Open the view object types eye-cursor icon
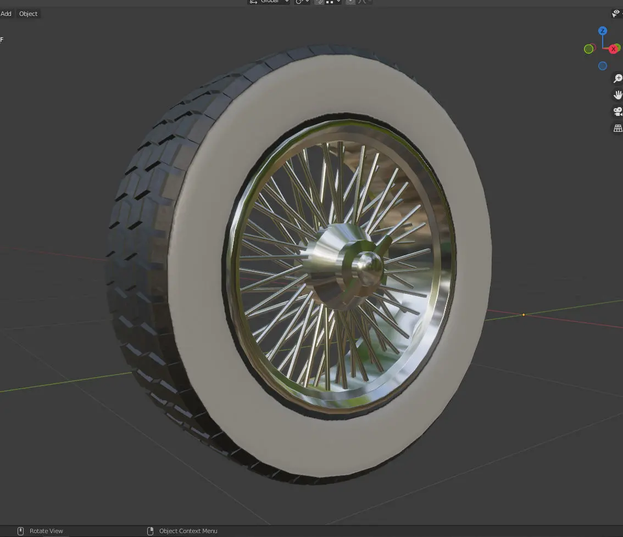The height and width of the screenshot is (537, 623). (x=616, y=14)
